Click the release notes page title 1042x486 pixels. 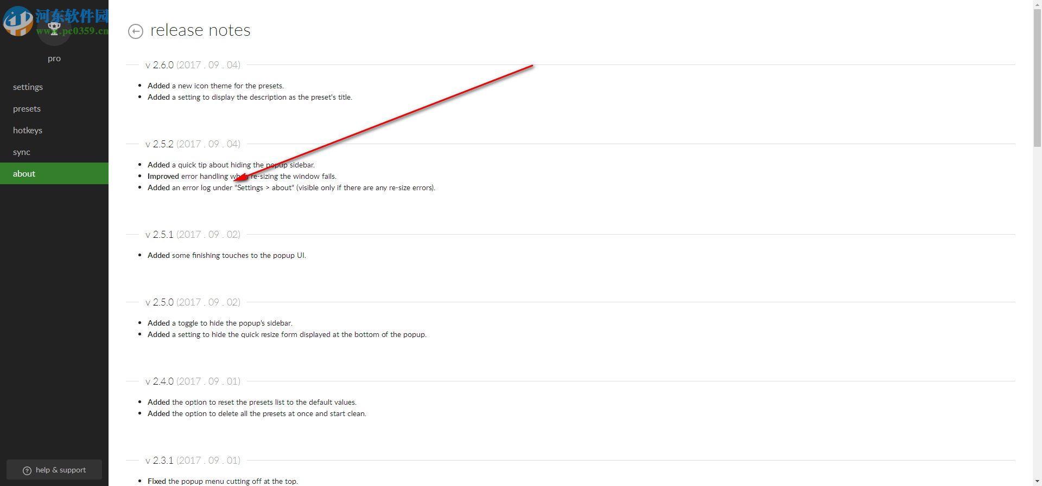pos(200,30)
